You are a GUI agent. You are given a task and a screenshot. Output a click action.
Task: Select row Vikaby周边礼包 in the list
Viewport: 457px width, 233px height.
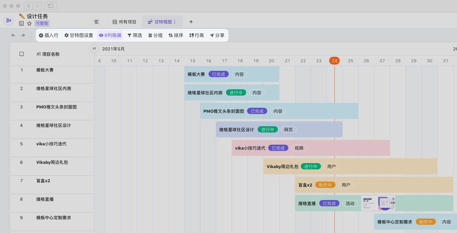point(52,166)
